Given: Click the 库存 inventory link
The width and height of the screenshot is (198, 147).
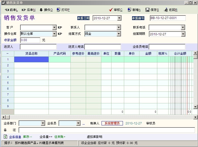Looking at the screenshot, I should 27,137.
